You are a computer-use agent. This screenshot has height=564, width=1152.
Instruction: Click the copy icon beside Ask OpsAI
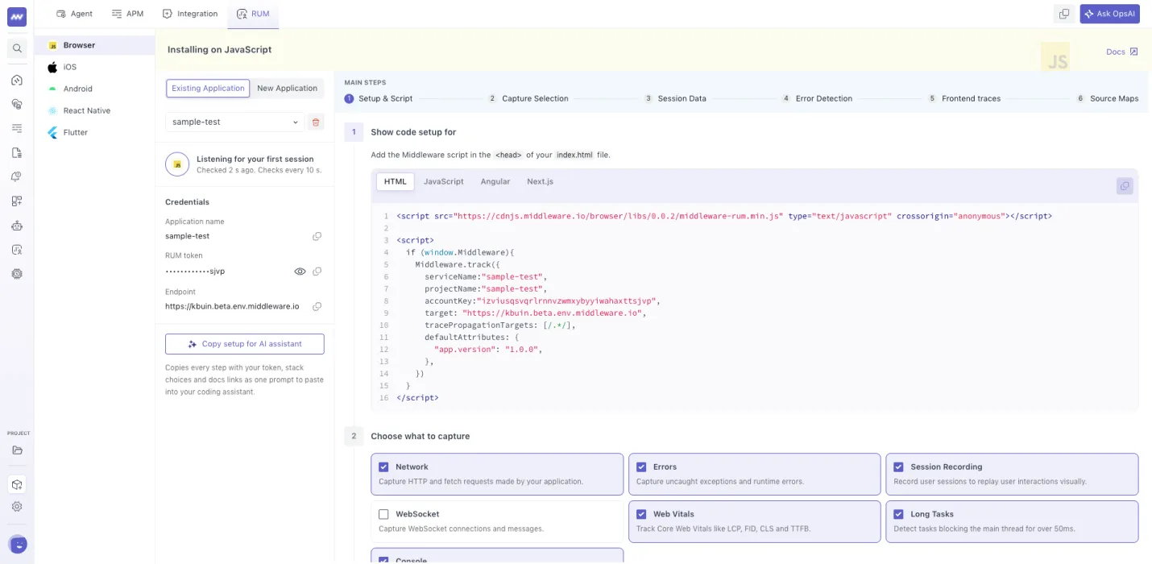pos(1064,14)
